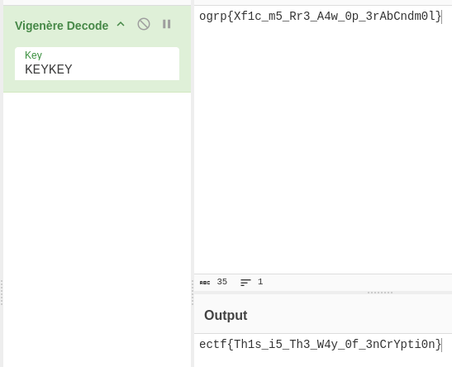Click the green Key label
This screenshot has width=452, height=367.
33,55
